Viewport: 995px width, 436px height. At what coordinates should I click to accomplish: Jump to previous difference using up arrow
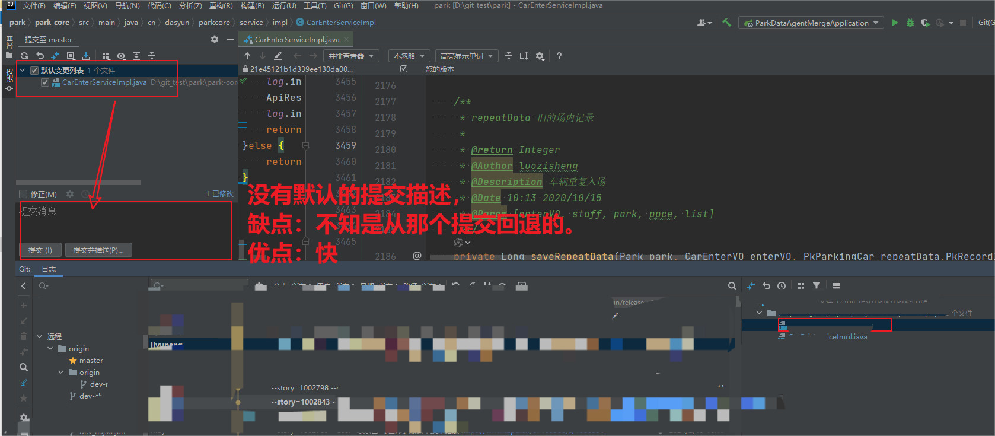click(x=247, y=56)
